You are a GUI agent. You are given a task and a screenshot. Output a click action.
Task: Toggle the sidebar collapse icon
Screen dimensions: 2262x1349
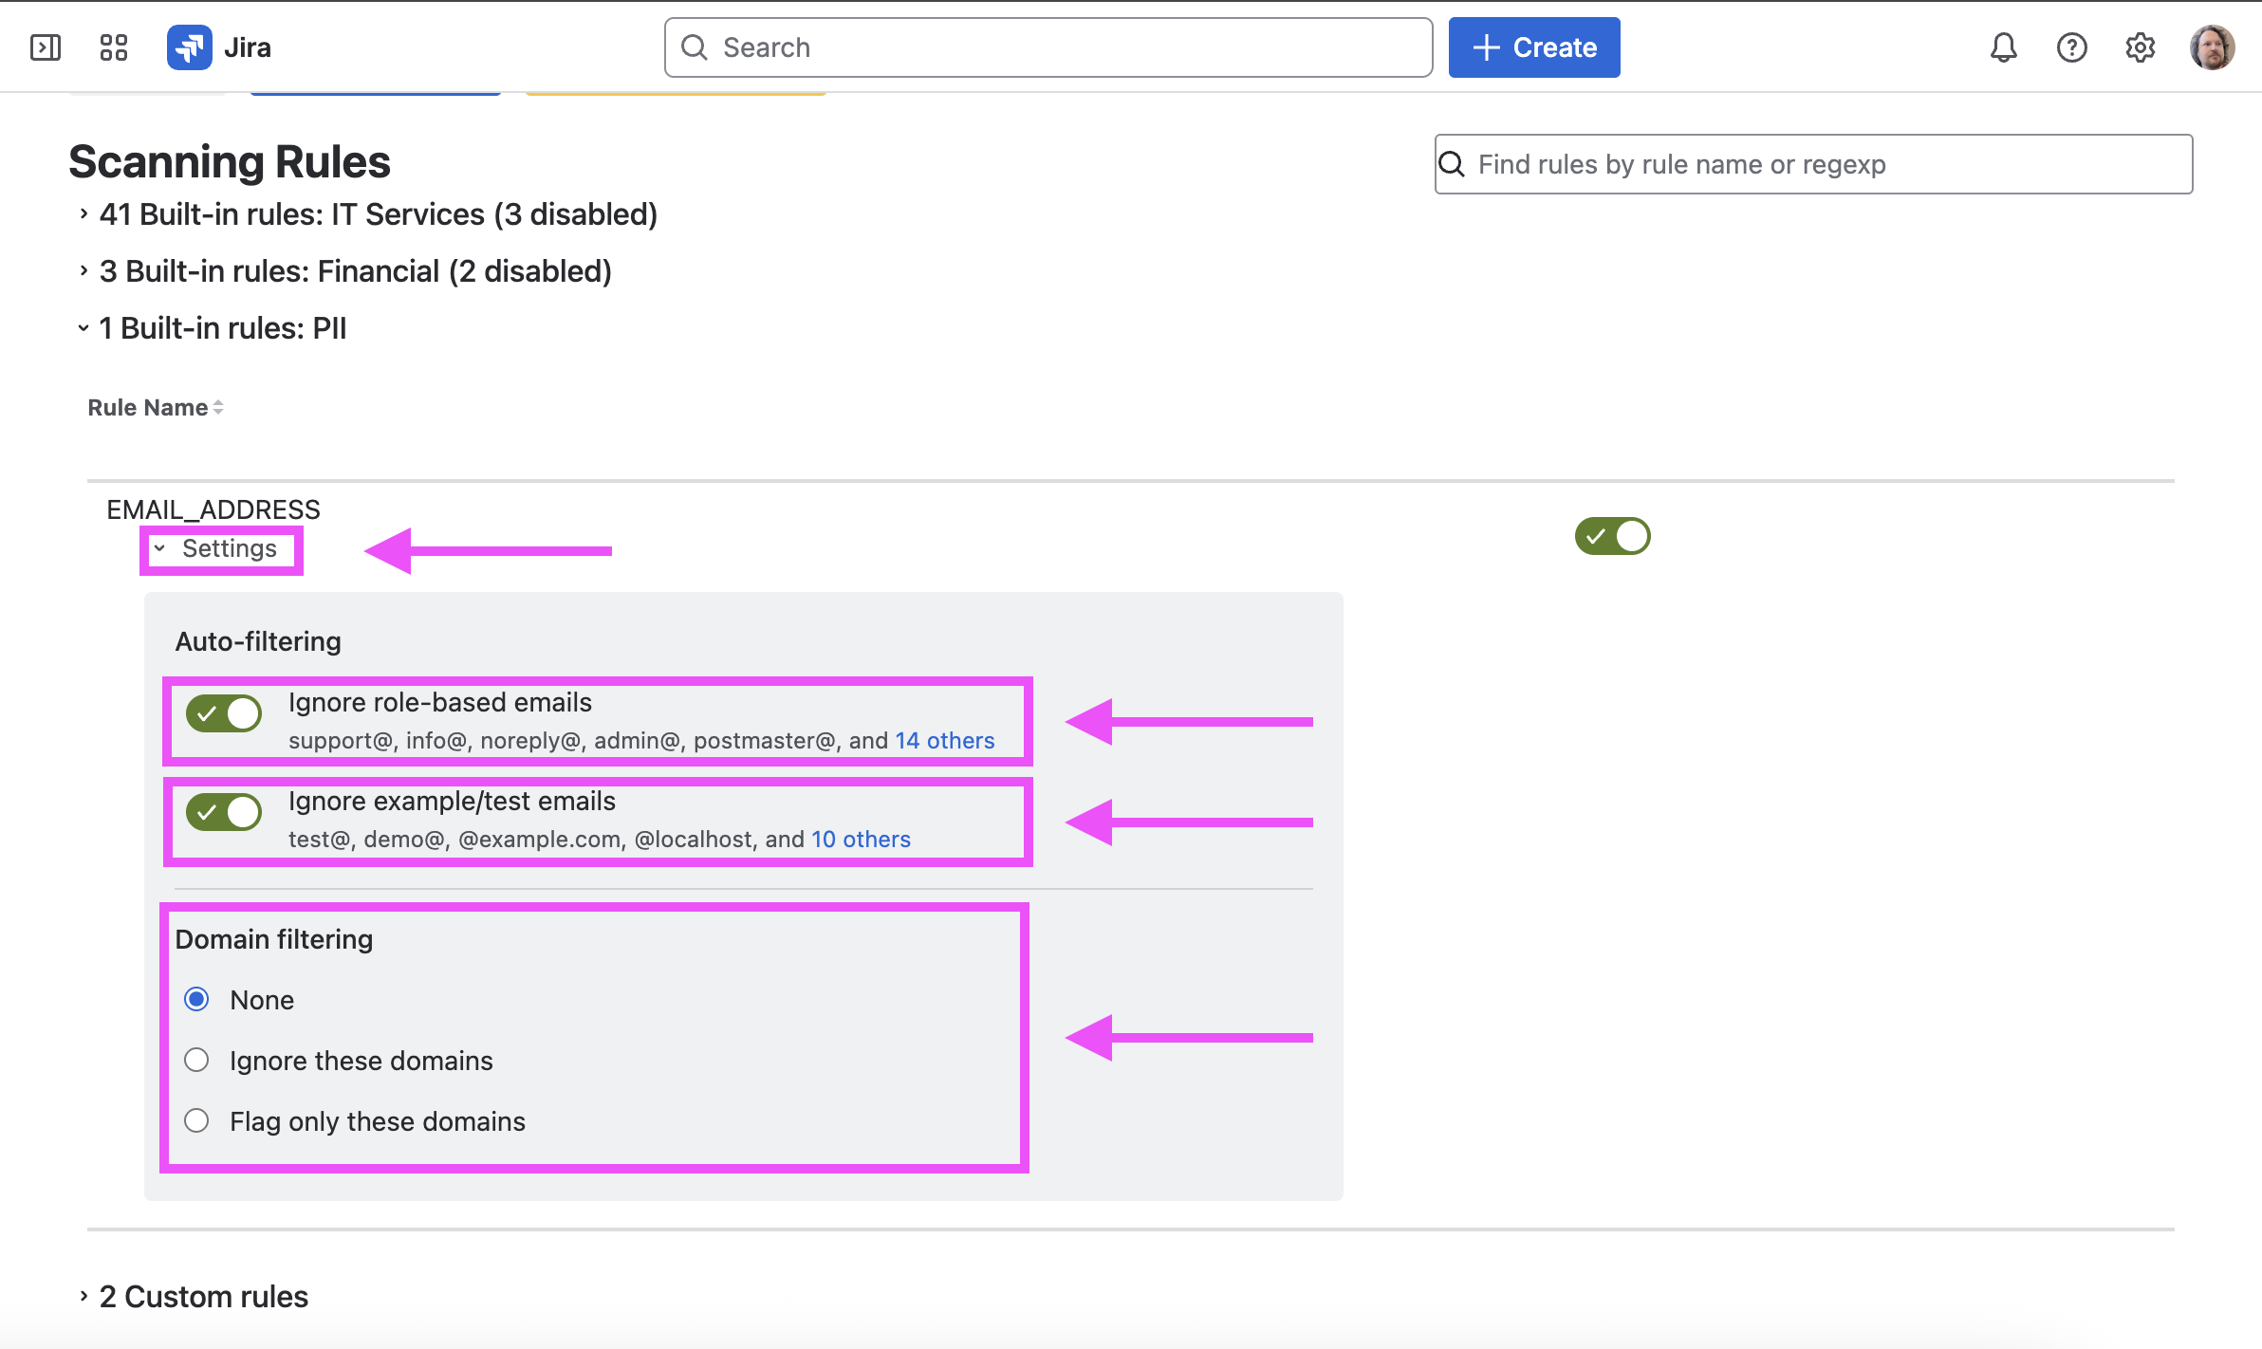coord(45,47)
